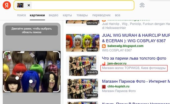This screenshot has width=170, height=104.
Task: Click the uploaded image chip thumbnail
Action: tap(20, 5)
